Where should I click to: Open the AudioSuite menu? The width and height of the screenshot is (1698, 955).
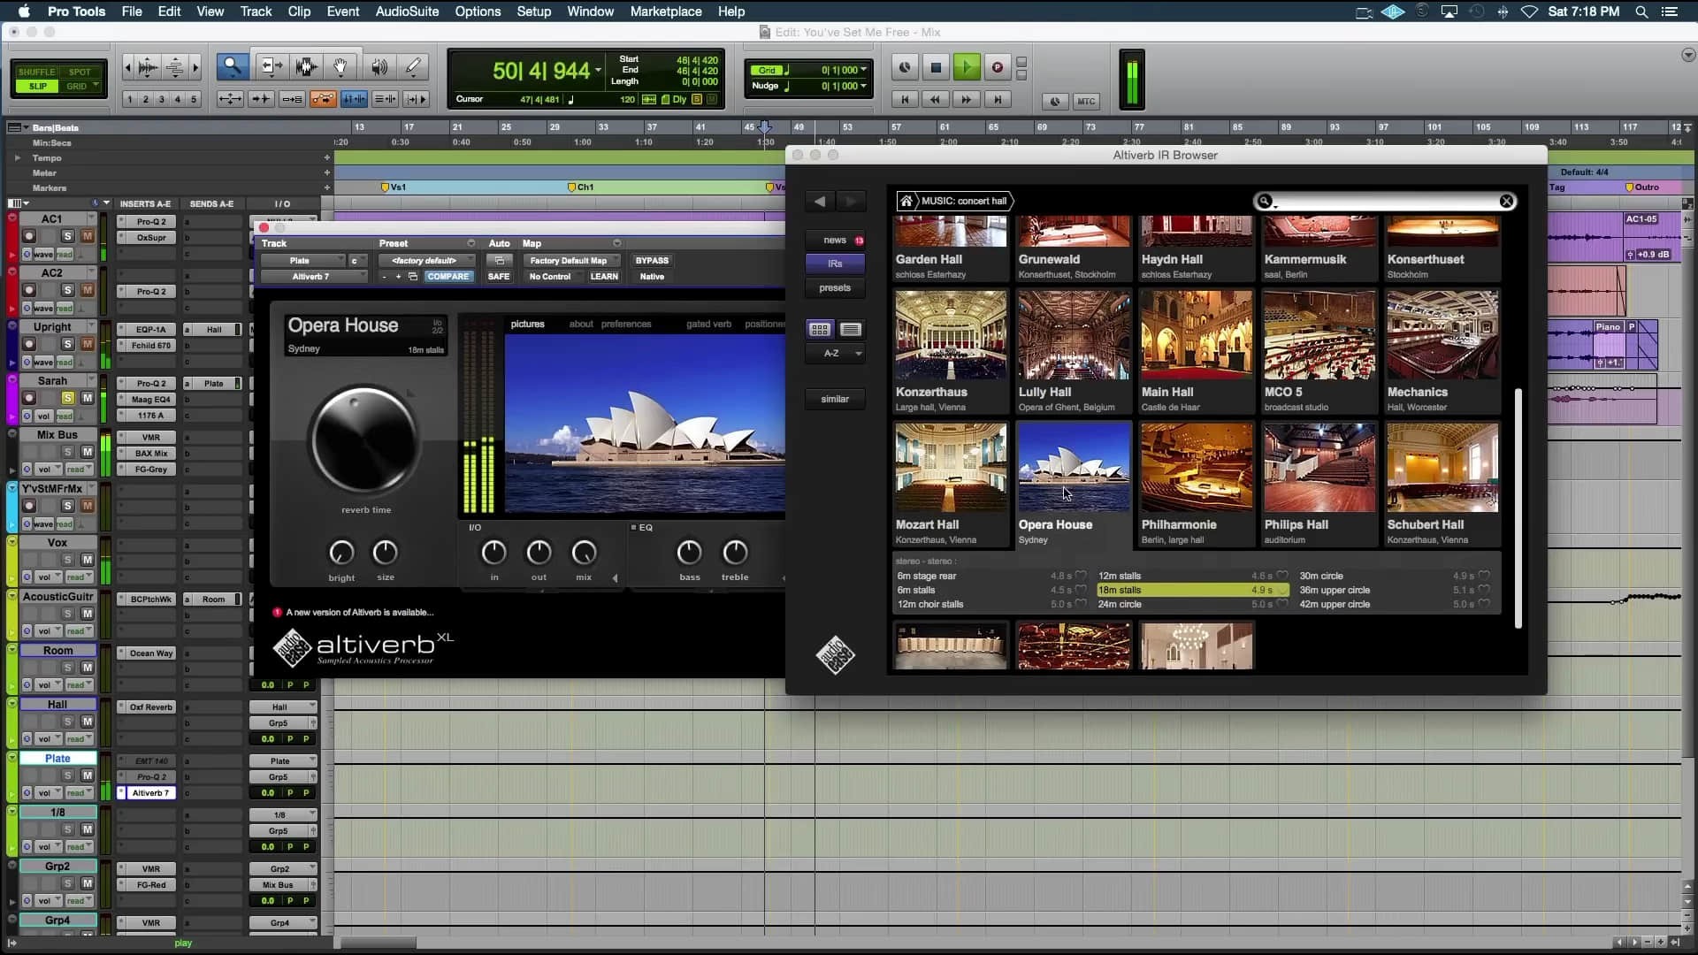click(407, 11)
